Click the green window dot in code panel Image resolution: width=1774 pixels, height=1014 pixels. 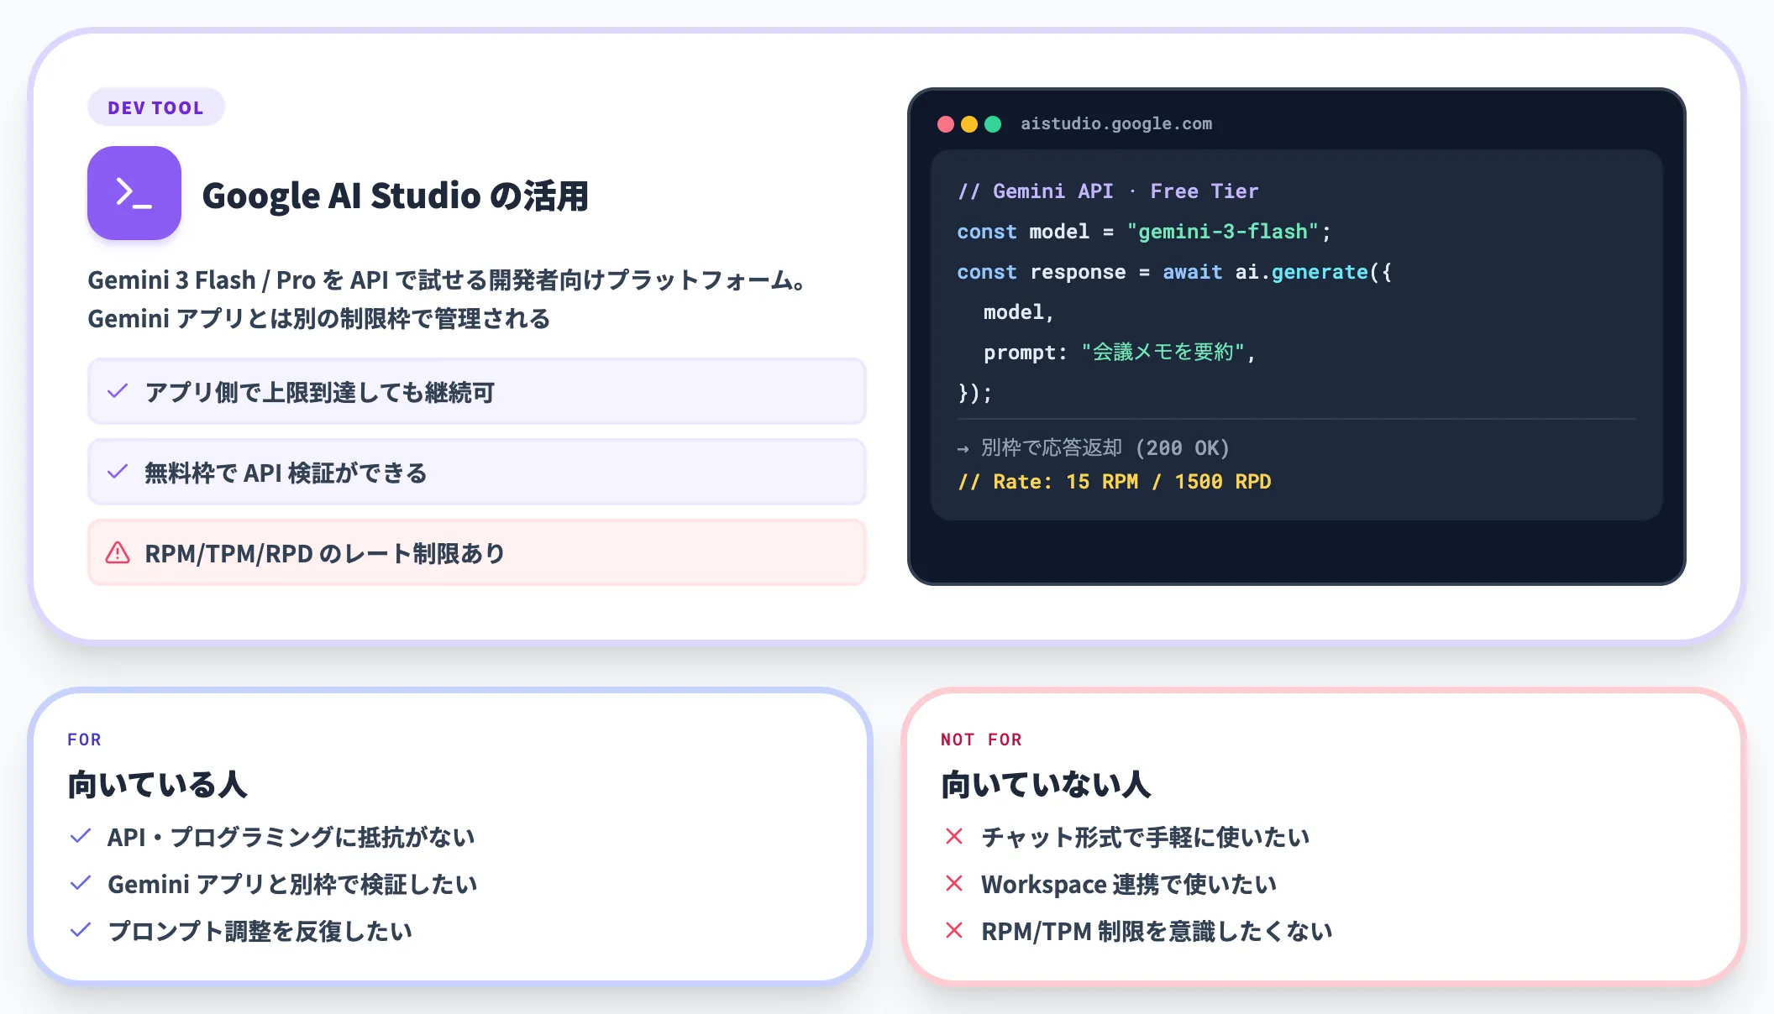tap(993, 124)
